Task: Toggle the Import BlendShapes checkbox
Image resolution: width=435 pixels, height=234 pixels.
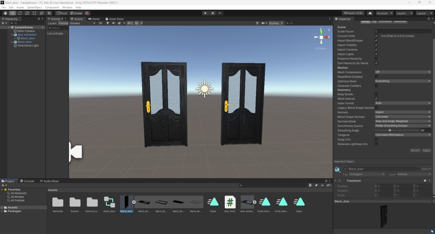Action: click(x=376, y=40)
